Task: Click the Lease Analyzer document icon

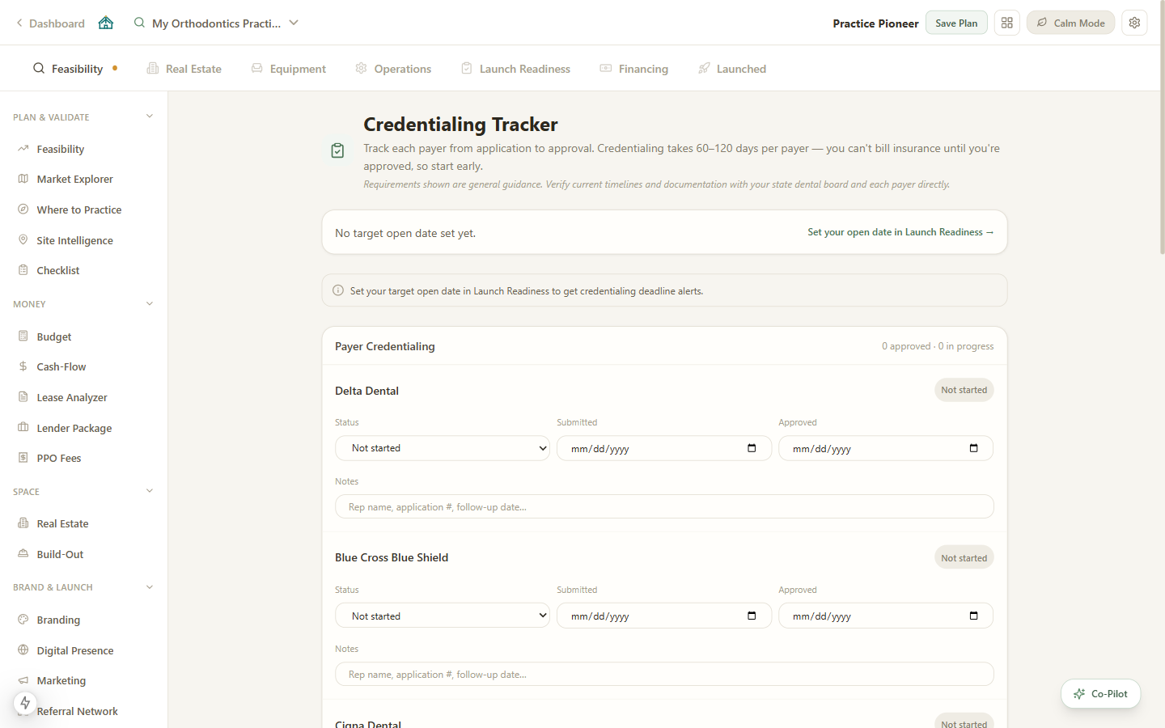Action: pos(23,397)
